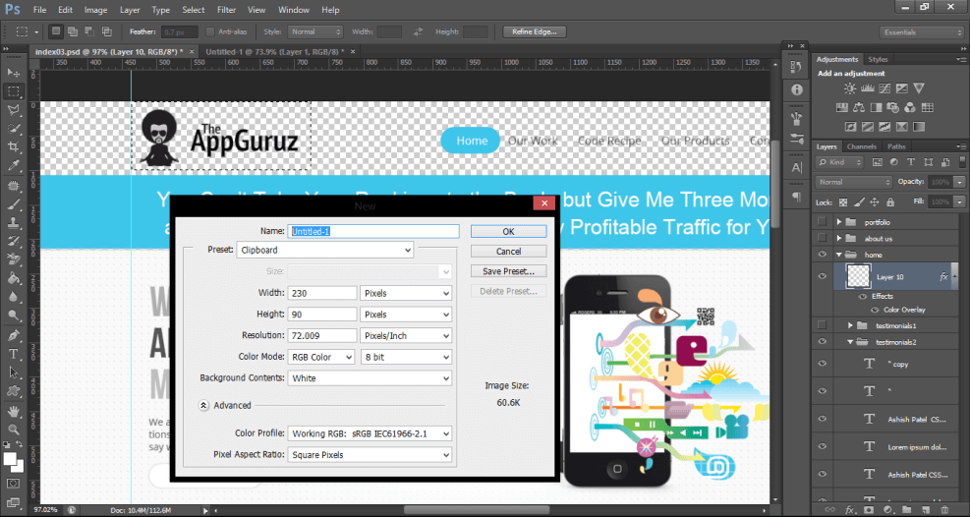Screen dimensions: 970x517
Task: Hide the Lorem ipsum dol... text layer
Action: [x=822, y=446]
